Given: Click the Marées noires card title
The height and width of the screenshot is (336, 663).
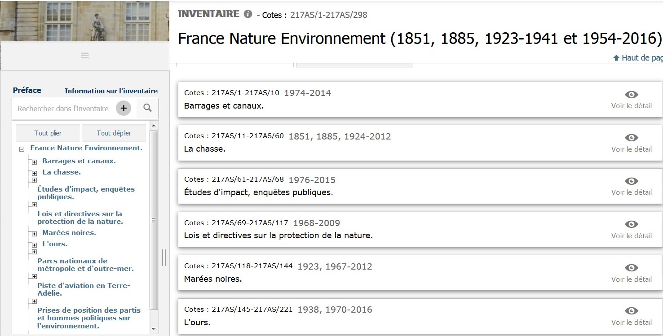Looking at the screenshot, I should (x=213, y=279).
